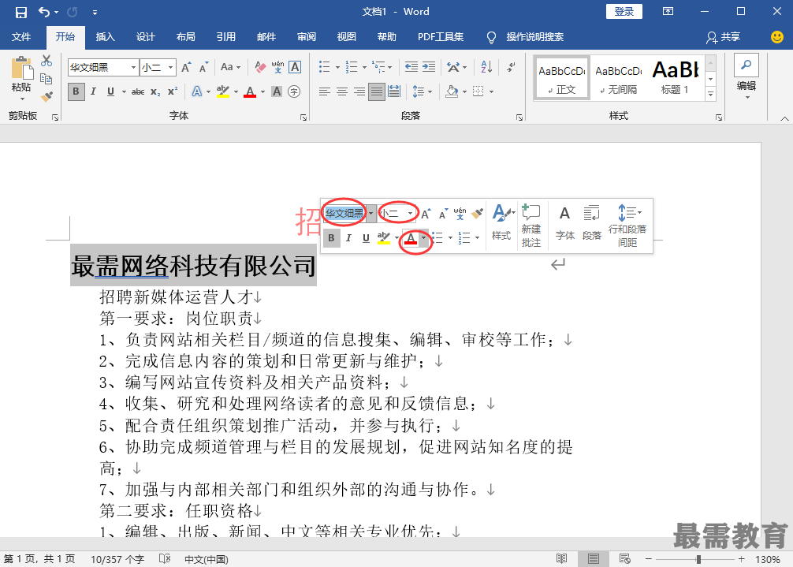Apply character border in the ribbon
The image size is (793, 567).
coord(295,67)
